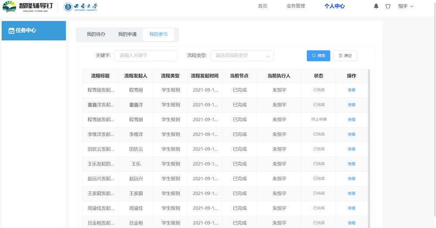
Task: Go to 首页 in the top navigation
Action: tap(262, 6)
